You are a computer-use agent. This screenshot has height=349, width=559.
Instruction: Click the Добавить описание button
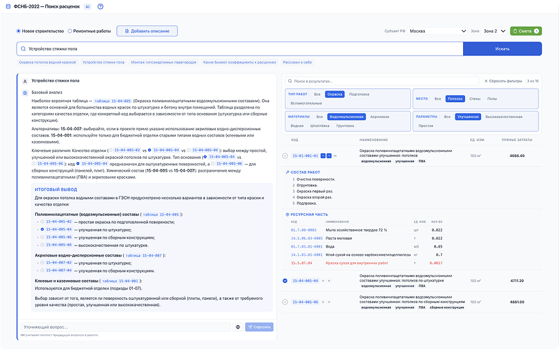click(147, 31)
